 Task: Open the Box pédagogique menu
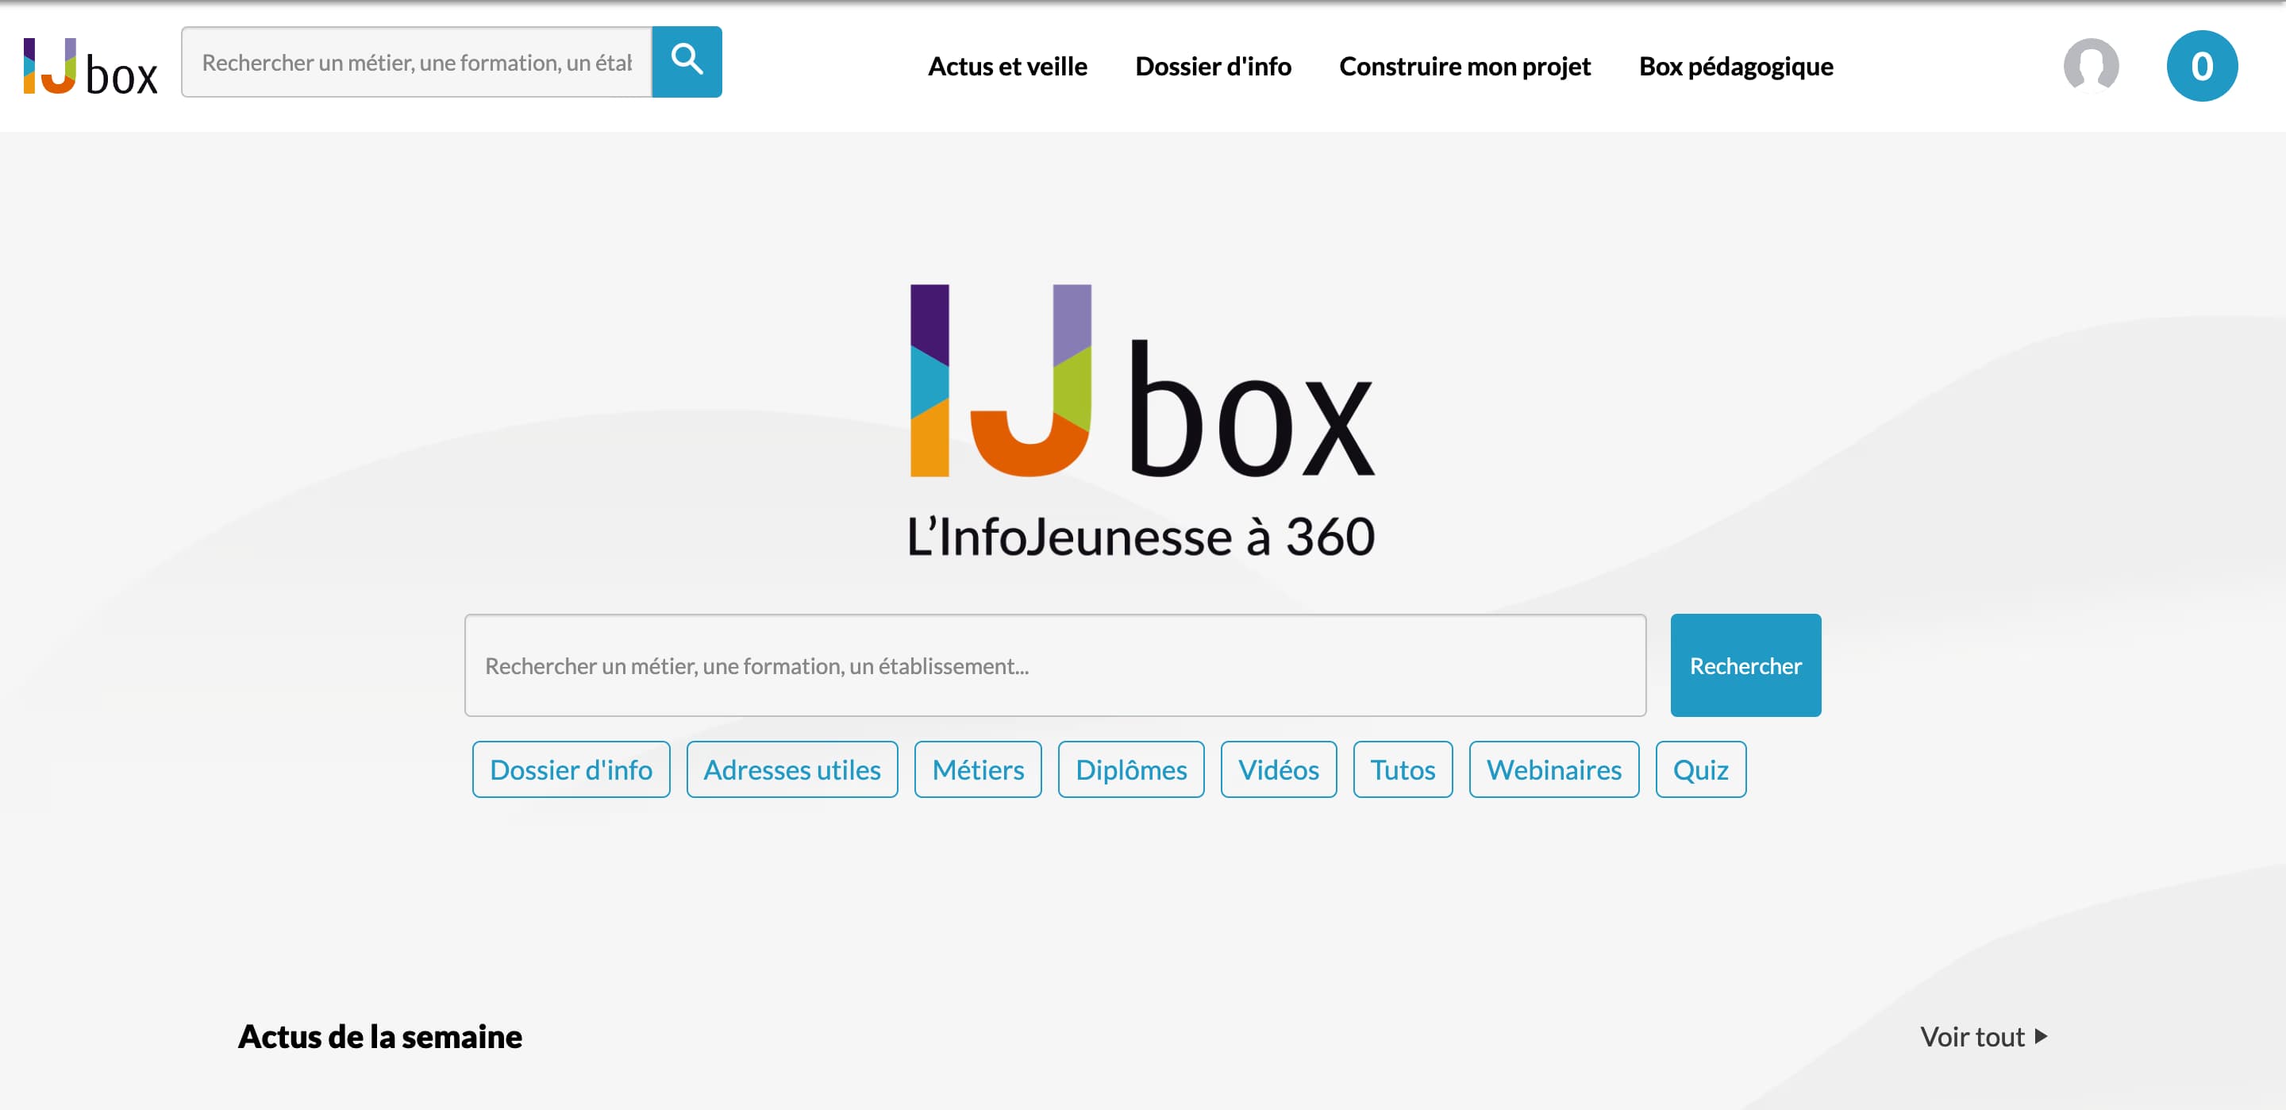[1736, 67]
